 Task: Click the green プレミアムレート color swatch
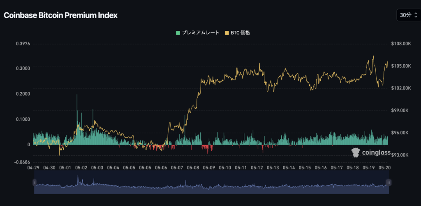coord(178,33)
